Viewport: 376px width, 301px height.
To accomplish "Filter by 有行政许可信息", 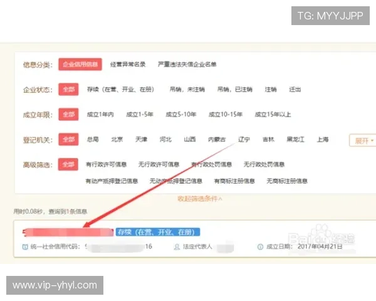I will click(107, 164).
